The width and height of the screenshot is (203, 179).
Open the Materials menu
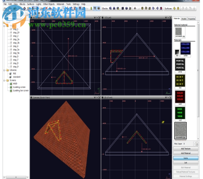(60, 4)
